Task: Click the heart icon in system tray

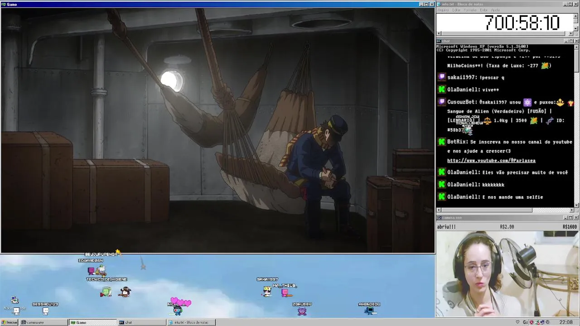Action: pyautogui.click(x=518, y=322)
